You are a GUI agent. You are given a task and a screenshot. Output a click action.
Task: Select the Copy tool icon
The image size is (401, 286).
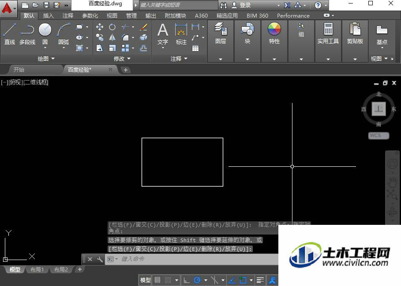(100, 37)
